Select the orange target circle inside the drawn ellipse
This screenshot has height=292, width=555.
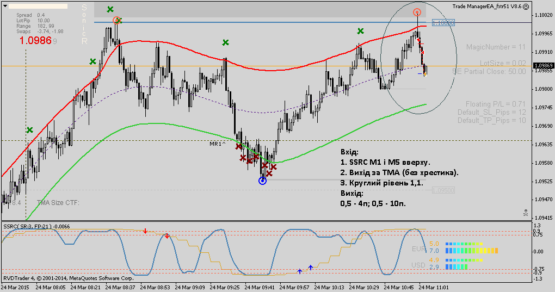[417, 13]
